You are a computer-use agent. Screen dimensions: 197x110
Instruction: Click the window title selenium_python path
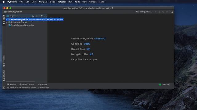point(88,8)
